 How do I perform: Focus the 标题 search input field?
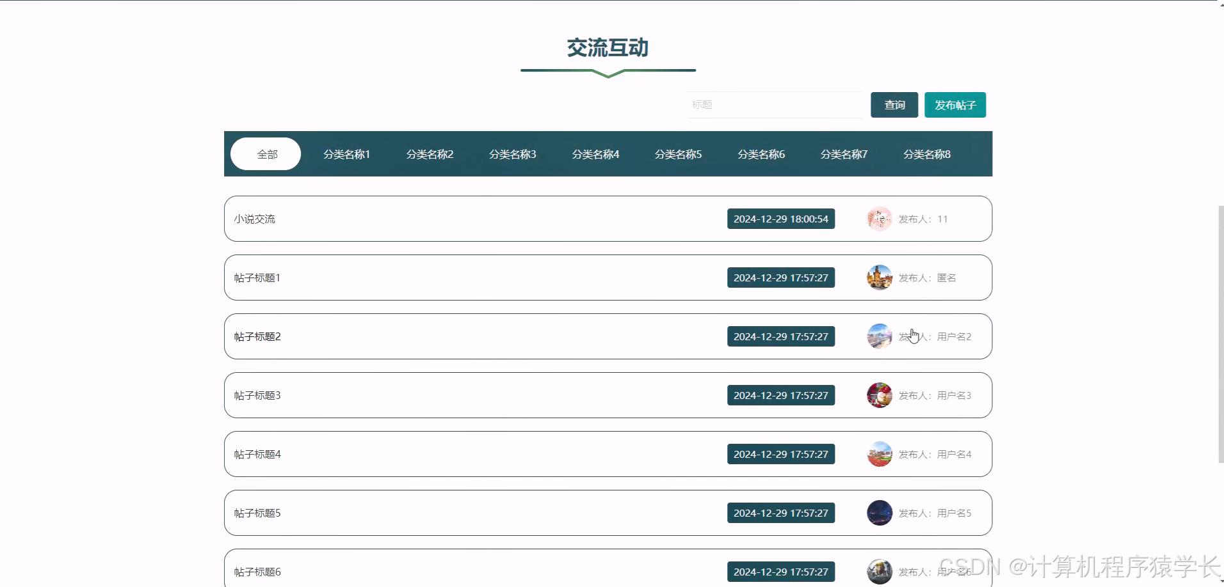[x=775, y=105]
